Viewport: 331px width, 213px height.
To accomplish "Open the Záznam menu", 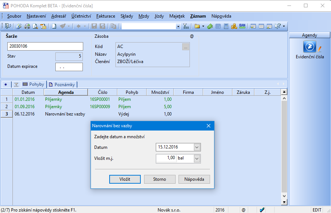I will pos(198,16).
